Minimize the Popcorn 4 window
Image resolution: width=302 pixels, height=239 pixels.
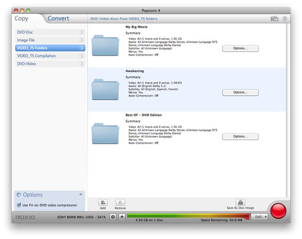22,10
